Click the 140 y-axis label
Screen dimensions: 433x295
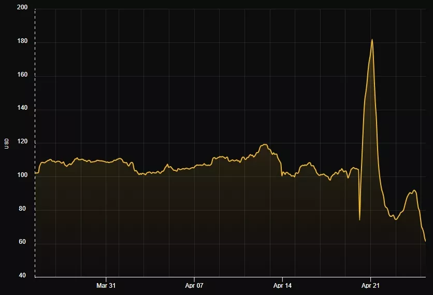click(22, 108)
